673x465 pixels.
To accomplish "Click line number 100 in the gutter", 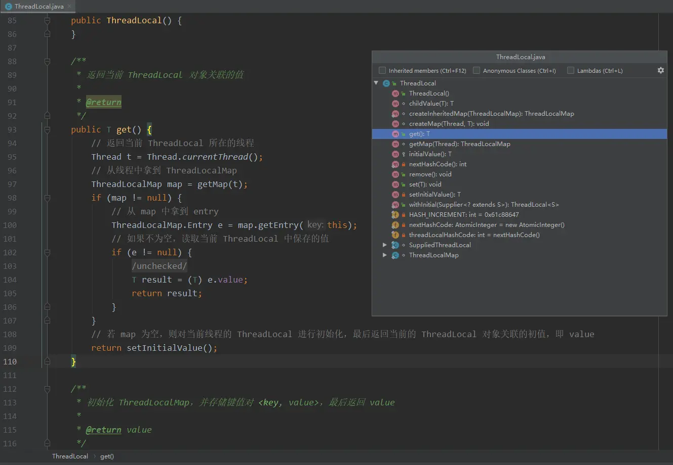I will click(x=10, y=225).
